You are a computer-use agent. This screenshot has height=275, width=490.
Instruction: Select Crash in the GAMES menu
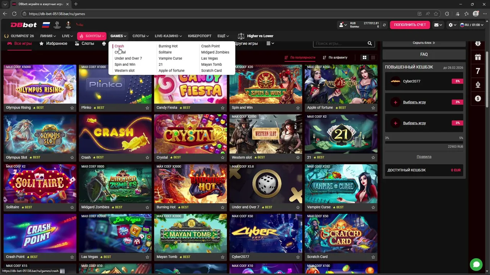click(119, 46)
